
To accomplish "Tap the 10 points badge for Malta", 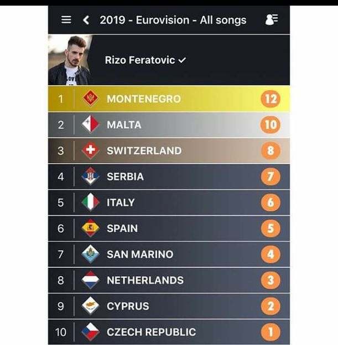I will pyautogui.click(x=270, y=125).
